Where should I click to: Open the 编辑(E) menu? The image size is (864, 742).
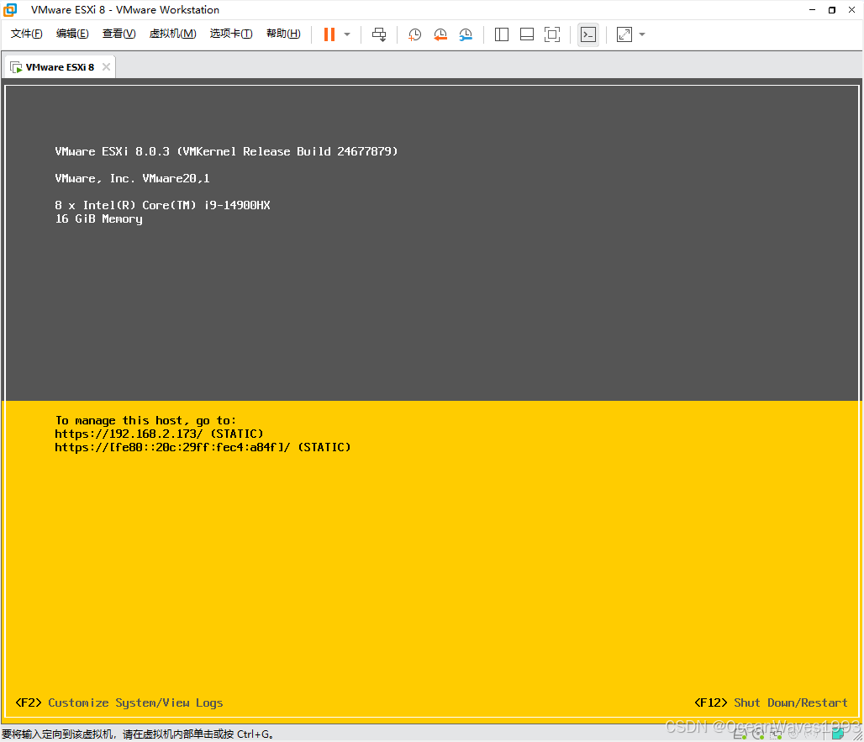click(x=72, y=34)
